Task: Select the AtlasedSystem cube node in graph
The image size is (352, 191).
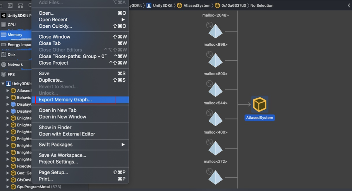Action: [x=259, y=104]
